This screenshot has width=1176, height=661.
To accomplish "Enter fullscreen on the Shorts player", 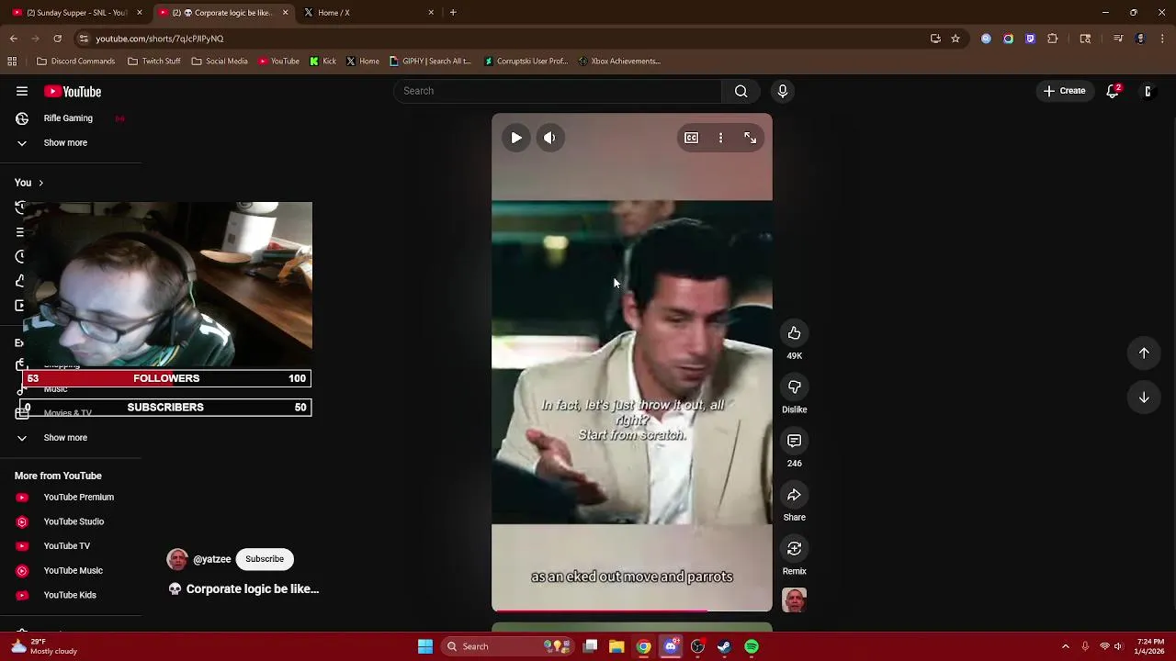I will coord(750,138).
